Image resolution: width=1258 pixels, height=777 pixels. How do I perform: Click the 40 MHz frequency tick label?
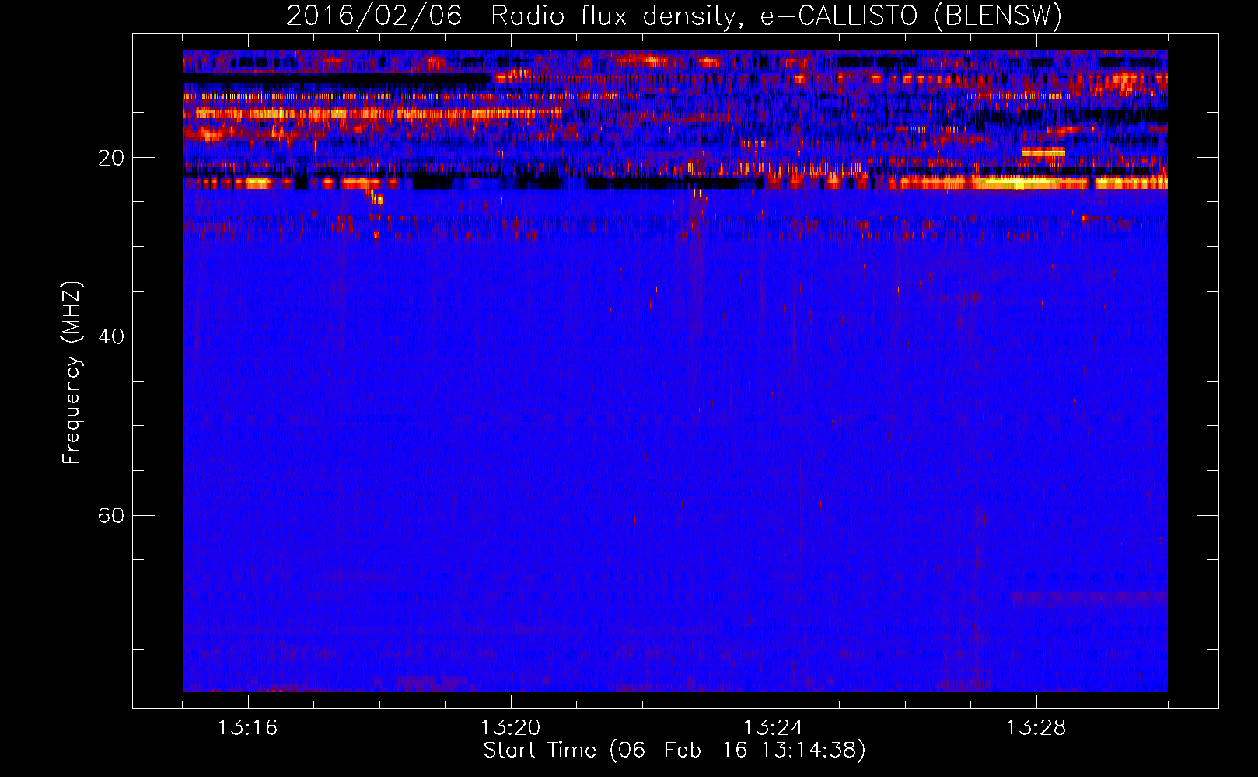110,336
